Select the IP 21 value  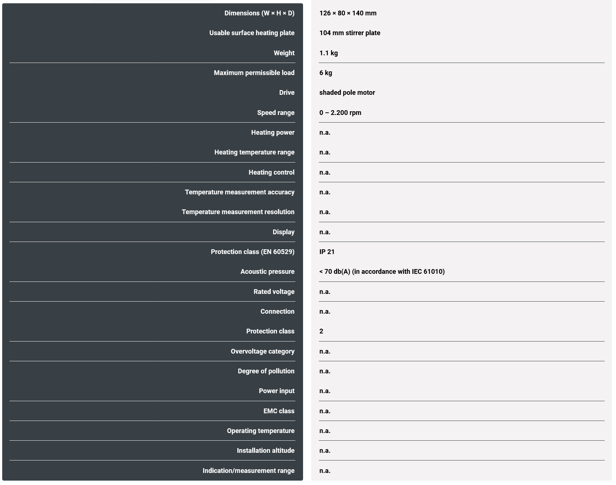(327, 252)
